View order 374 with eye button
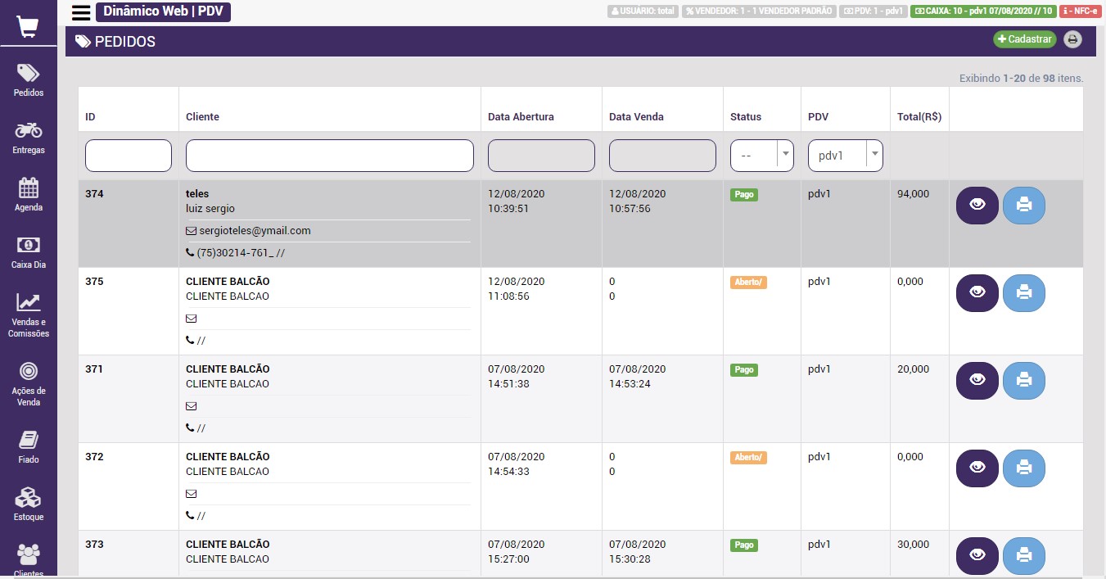Viewport: 1106px width, 579px height. click(977, 205)
